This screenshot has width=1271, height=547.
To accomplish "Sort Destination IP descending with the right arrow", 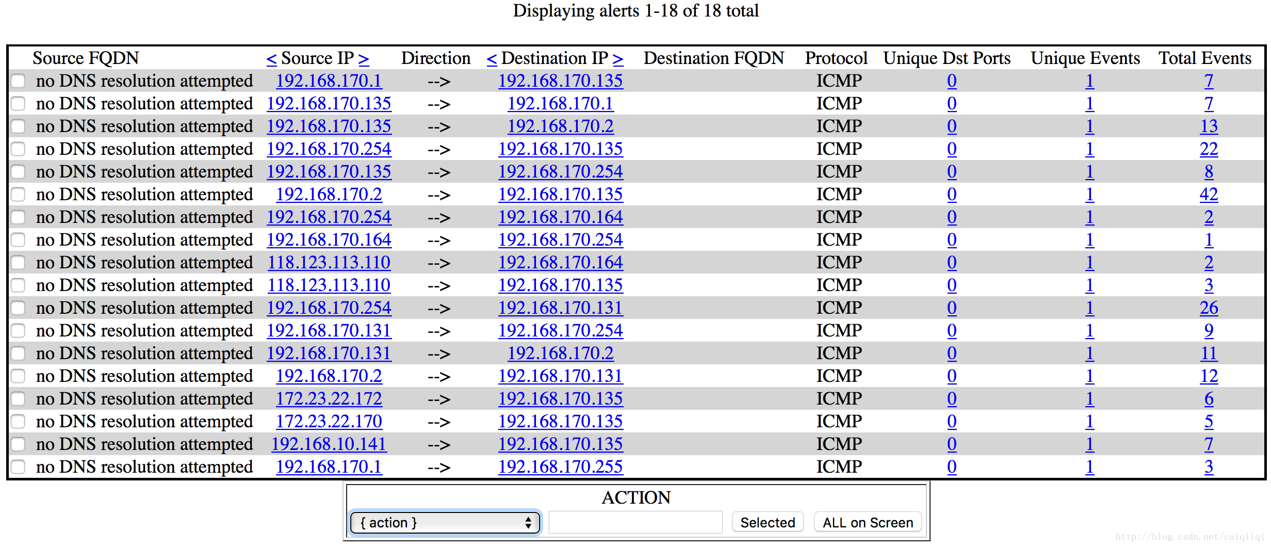I will pyautogui.click(x=618, y=59).
